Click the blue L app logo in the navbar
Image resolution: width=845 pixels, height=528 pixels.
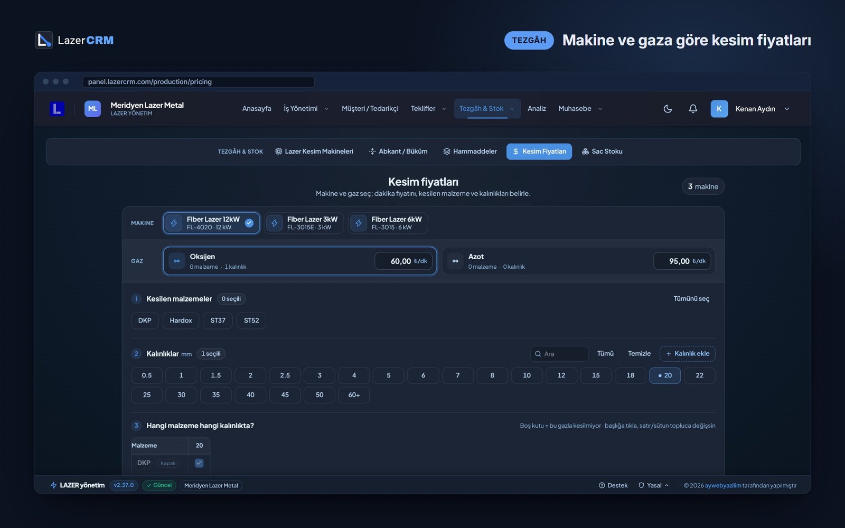[57, 109]
